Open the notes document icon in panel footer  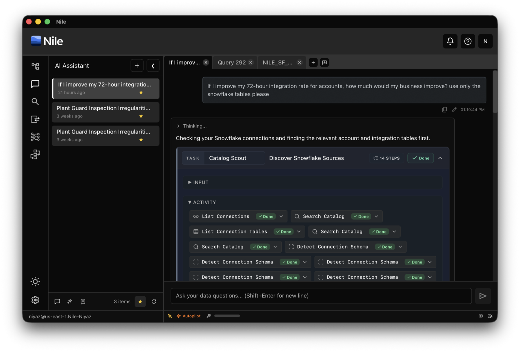[x=83, y=302]
